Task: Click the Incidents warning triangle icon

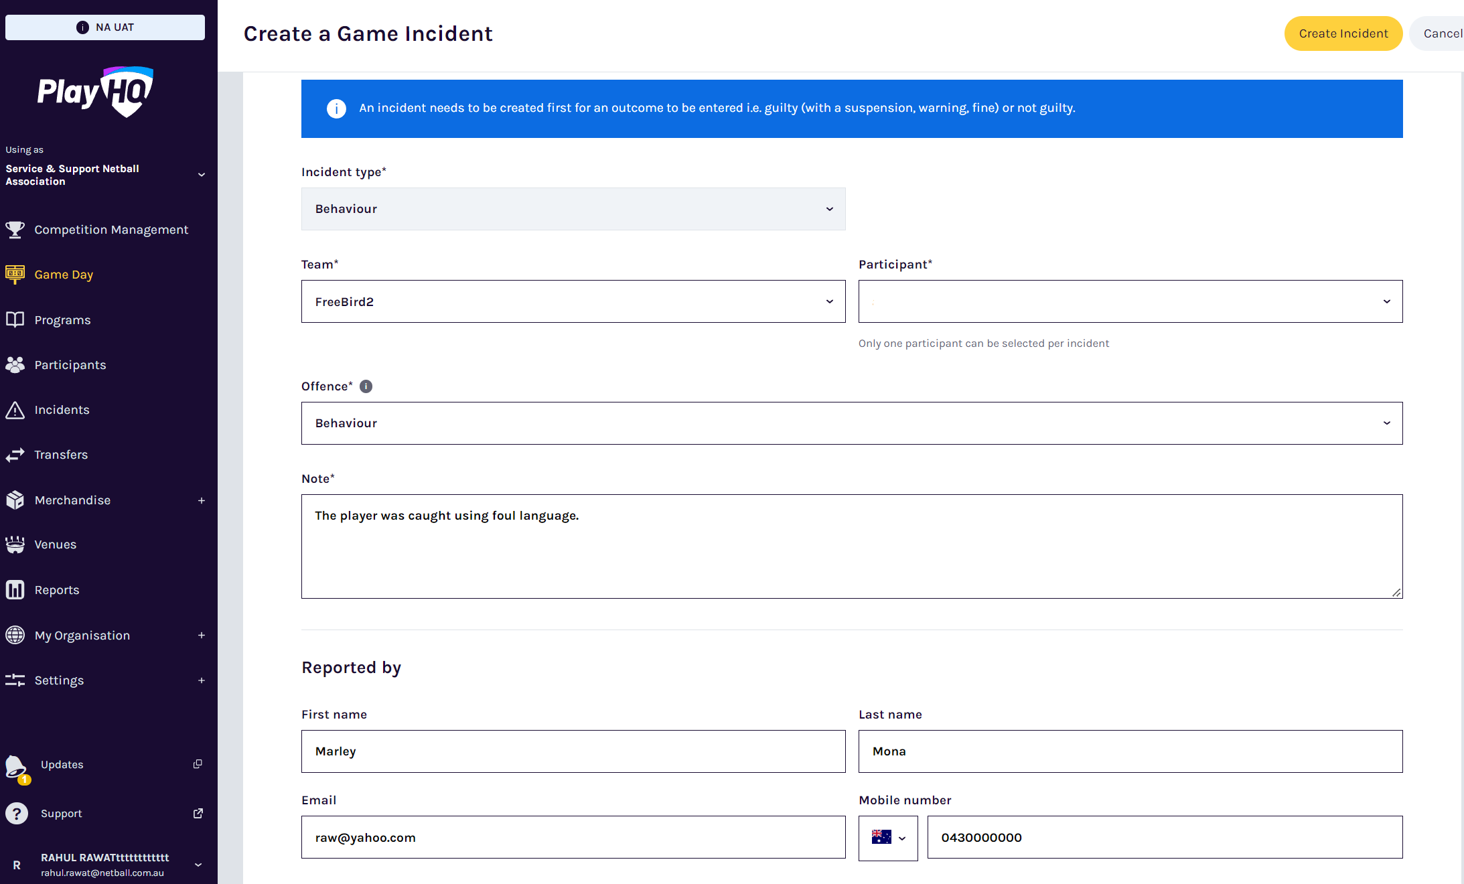Action: [x=15, y=410]
